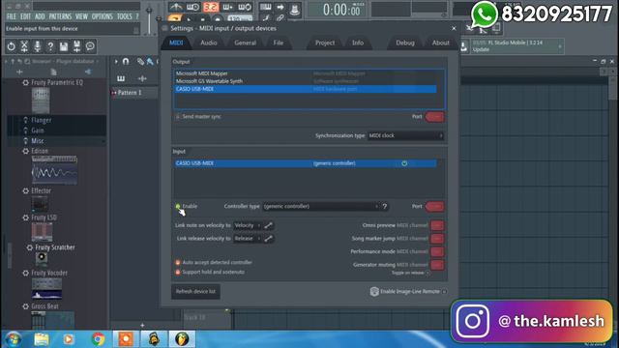619x348 pixels.
Task: Toggle the metronome icon in the recording panel
Action: [176, 7]
